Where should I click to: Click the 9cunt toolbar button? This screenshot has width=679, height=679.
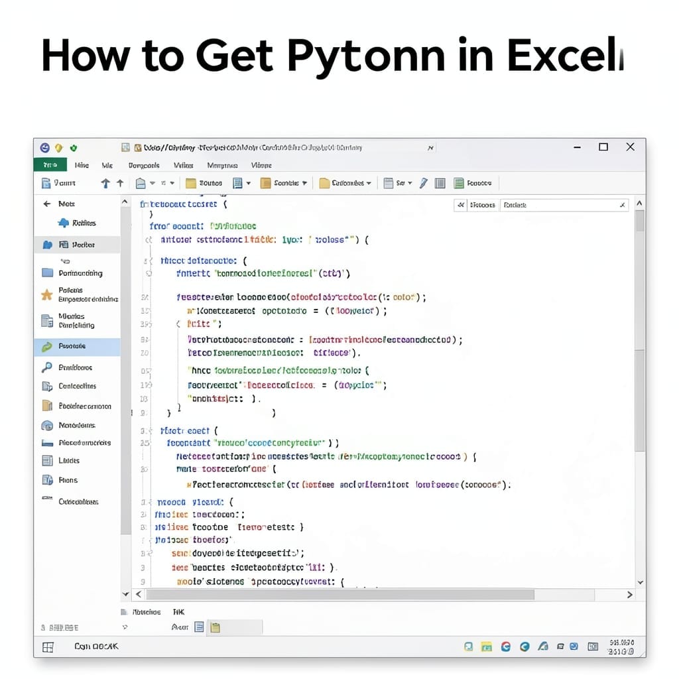pos(59,183)
